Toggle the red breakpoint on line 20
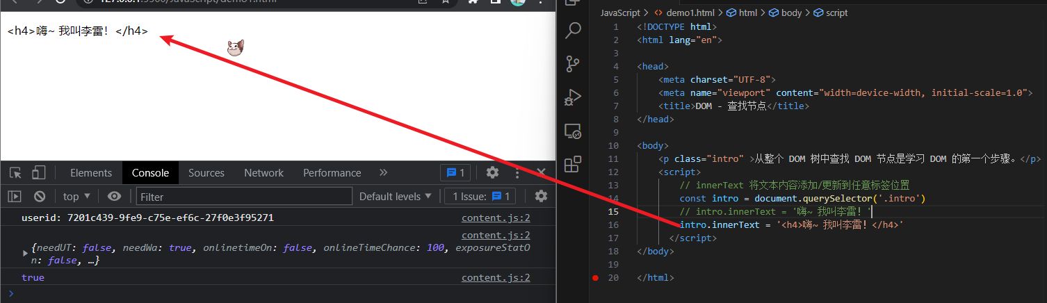The width and height of the screenshot is (1047, 303). 595,277
